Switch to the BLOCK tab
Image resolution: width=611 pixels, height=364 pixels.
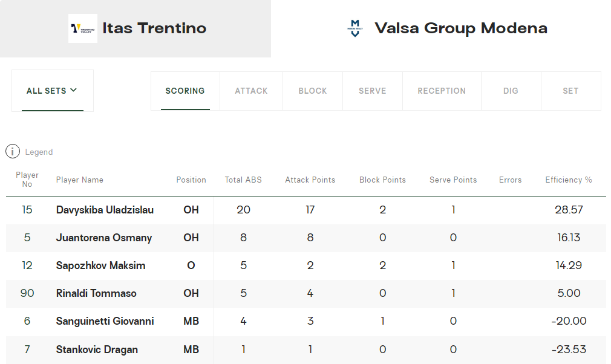click(313, 91)
